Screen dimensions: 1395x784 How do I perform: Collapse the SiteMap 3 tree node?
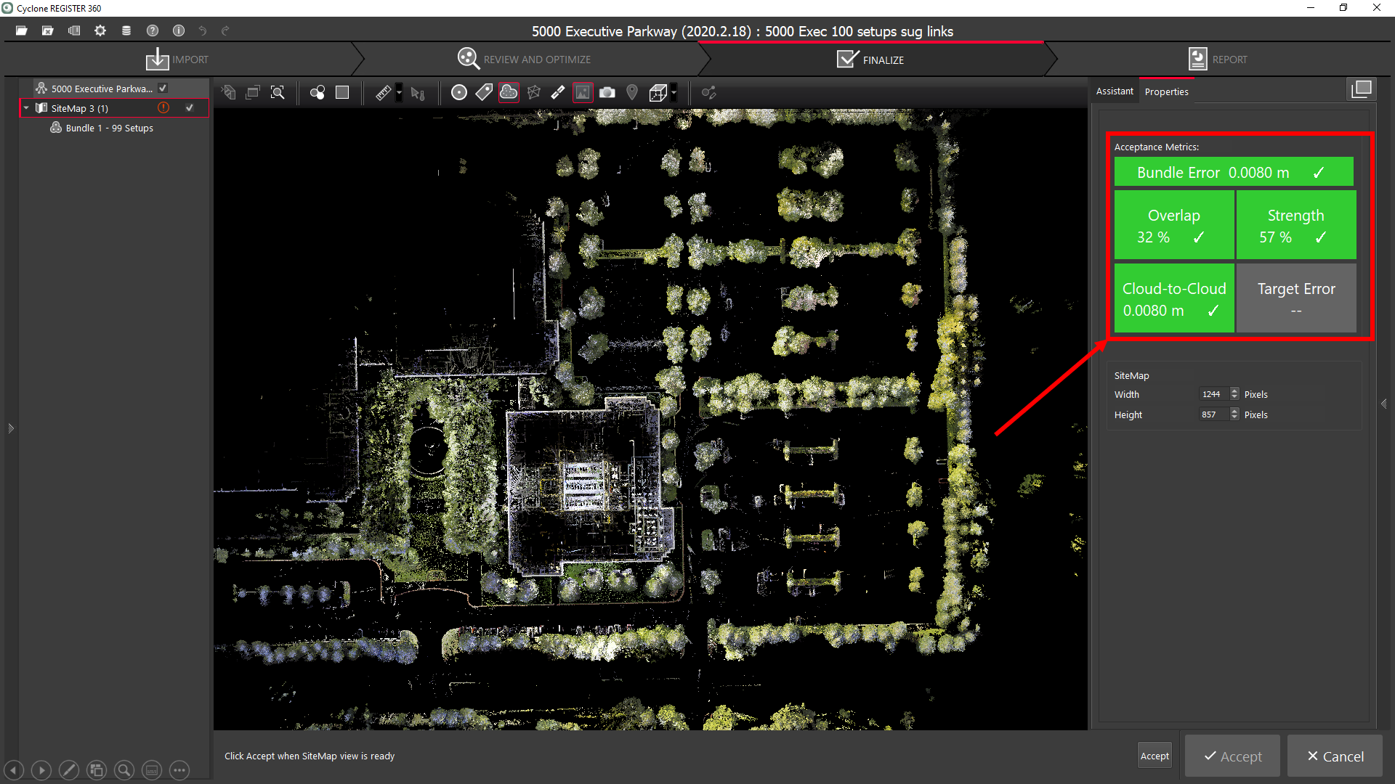27,108
